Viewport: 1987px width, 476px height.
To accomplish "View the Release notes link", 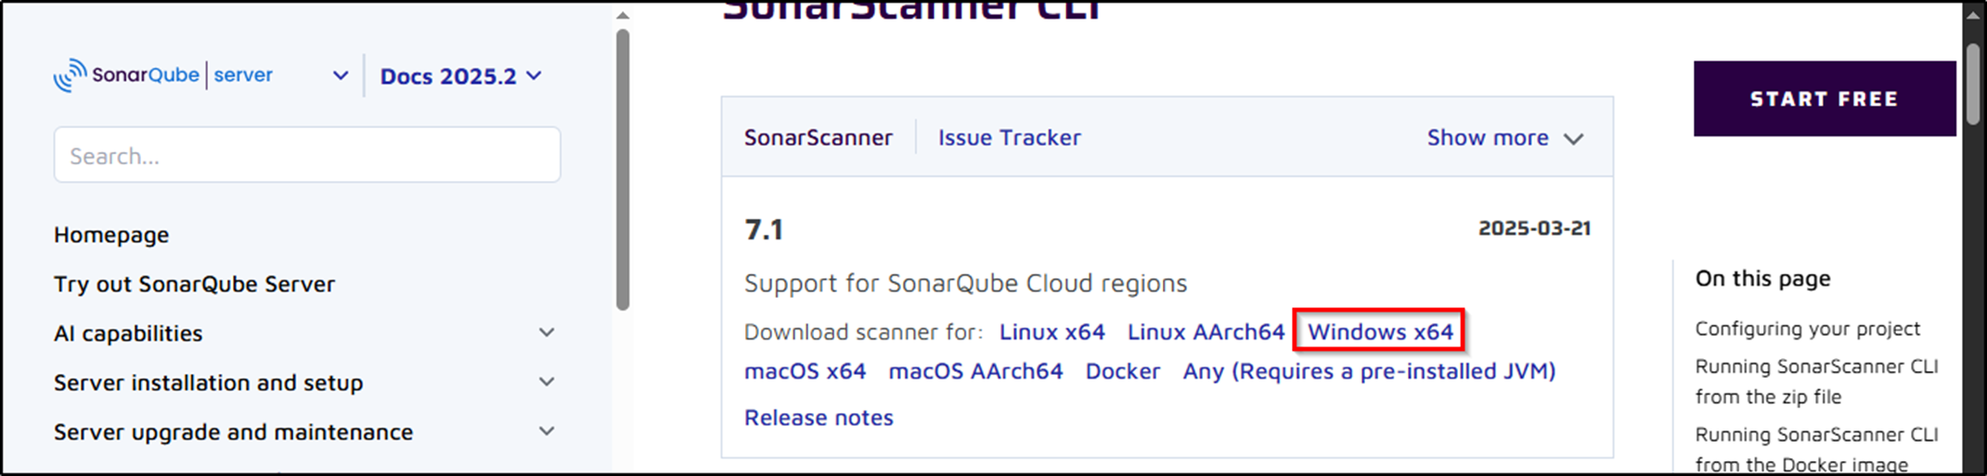I will [x=819, y=418].
